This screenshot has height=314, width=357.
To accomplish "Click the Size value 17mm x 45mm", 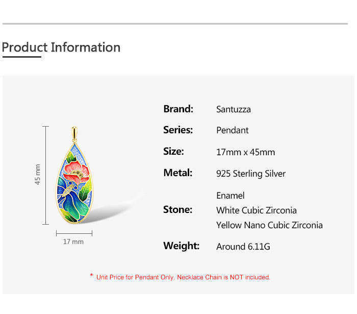I will 245,152.
